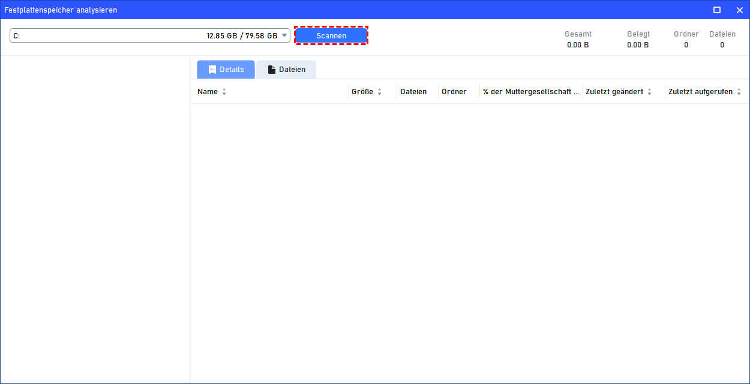The image size is (750, 384).
Task: Click the Ordner column header
Action: click(x=454, y=92)
